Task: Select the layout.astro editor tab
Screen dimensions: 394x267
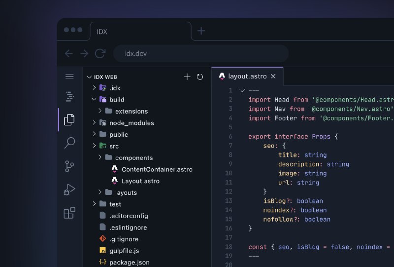Action: pos(247,76)
